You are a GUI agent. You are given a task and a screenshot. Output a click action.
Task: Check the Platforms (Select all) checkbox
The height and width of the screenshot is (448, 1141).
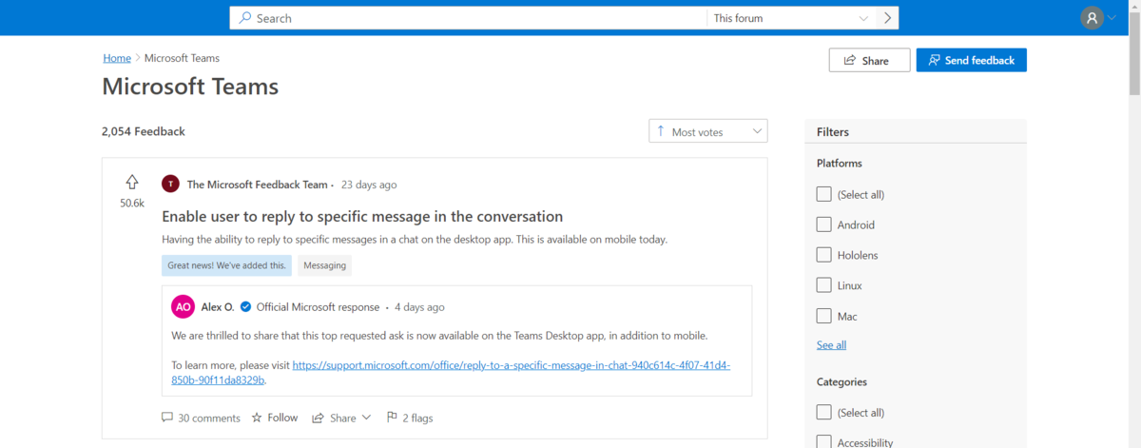point(823,194)
